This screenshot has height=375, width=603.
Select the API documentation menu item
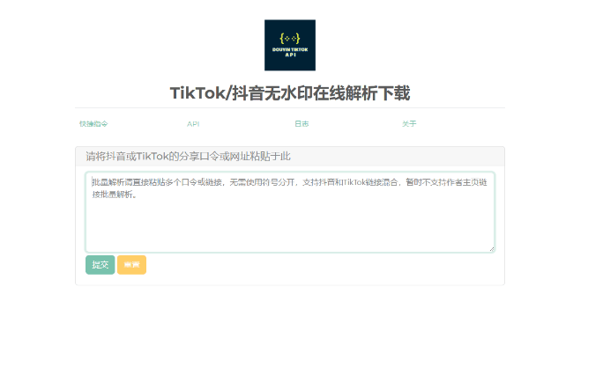(193, 124)
